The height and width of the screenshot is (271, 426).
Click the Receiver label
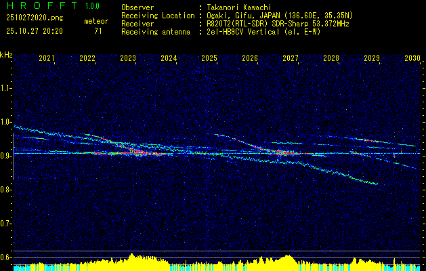tap(137, 24)
